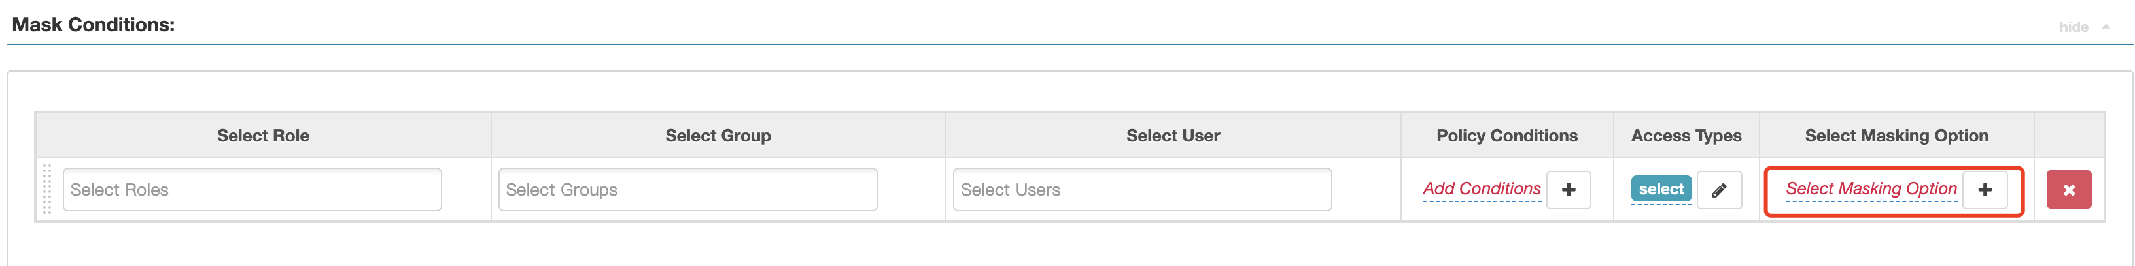2135x266 pixels.
Task: Click the hide link for Mask Conditions
Action: (x=2073, y=27)
